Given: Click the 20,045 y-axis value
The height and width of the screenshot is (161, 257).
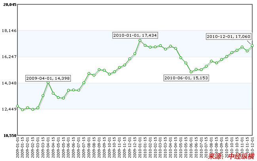Looking at the screenshot, I should click(8, 4).
